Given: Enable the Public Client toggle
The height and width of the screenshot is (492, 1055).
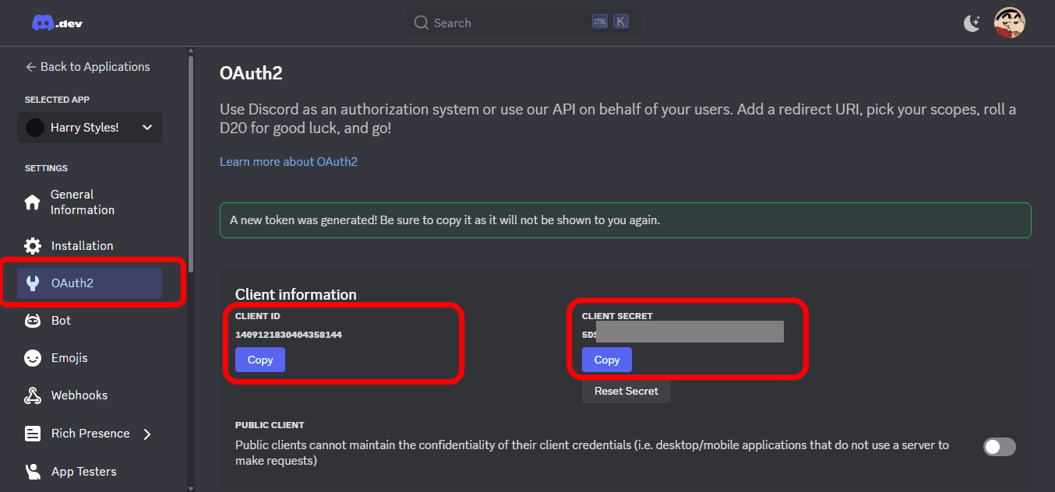Looking at the screenshot, I should [1000, 447].
